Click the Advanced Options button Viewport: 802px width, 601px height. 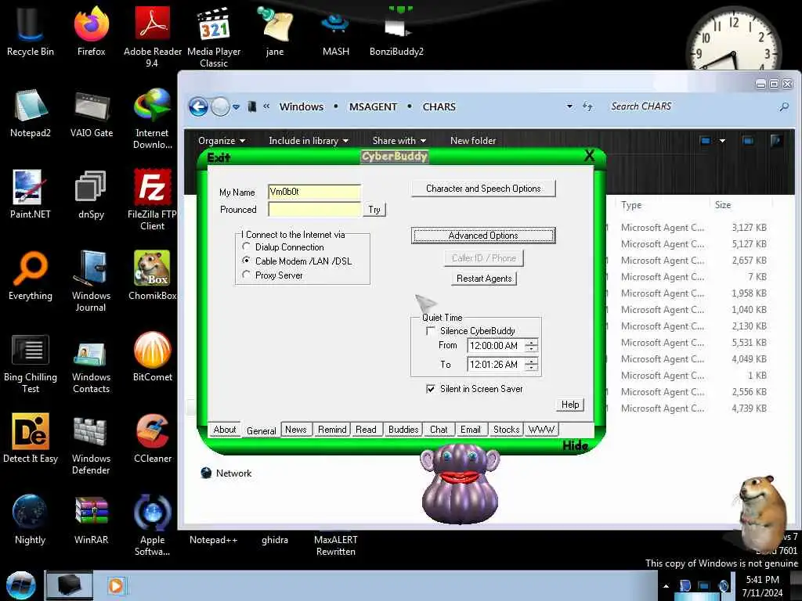[483, 236]
